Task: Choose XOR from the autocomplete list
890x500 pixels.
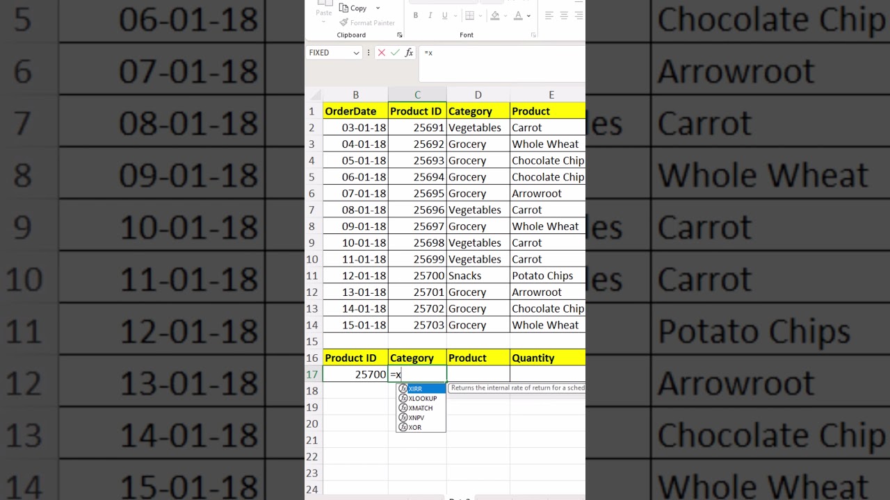Action: pyautogui.click(x=421, y=428)
